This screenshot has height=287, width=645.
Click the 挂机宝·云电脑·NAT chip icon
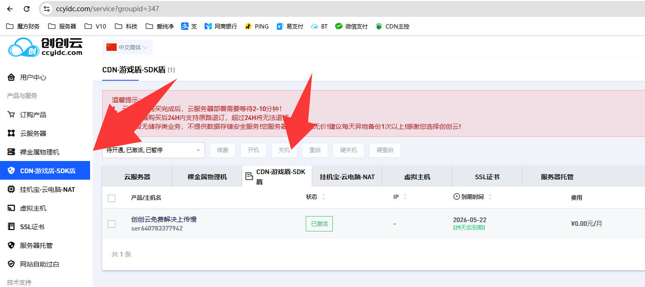click(x=12, y=189)
